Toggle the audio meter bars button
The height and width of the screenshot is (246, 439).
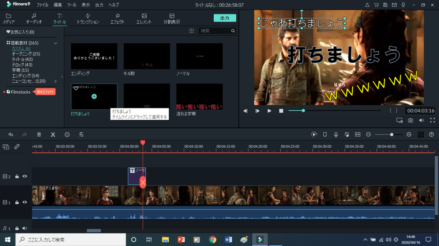point(421,134)
